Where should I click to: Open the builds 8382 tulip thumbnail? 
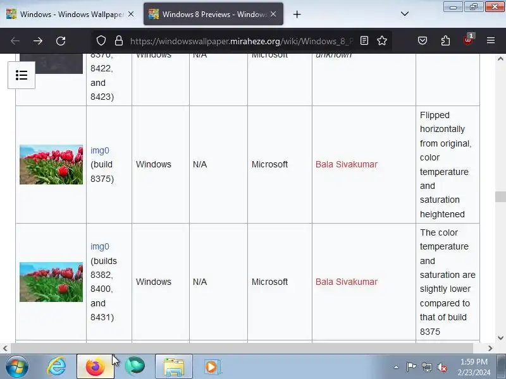pos(51,282)
